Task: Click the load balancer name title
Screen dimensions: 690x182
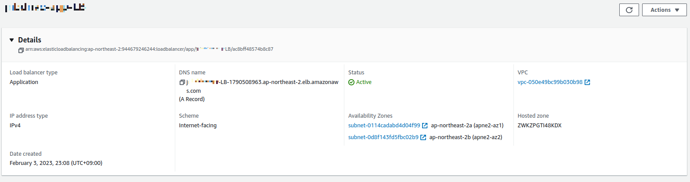Action: click(45, 7)
